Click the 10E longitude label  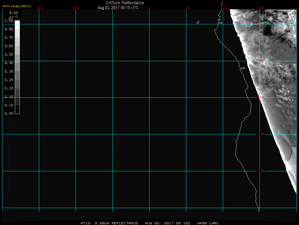coord(224,8)
